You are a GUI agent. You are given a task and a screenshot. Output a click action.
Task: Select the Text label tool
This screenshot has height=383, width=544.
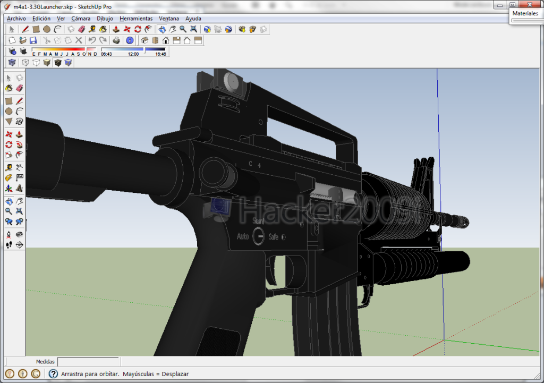pyautogui.click(x=20, y=178)
